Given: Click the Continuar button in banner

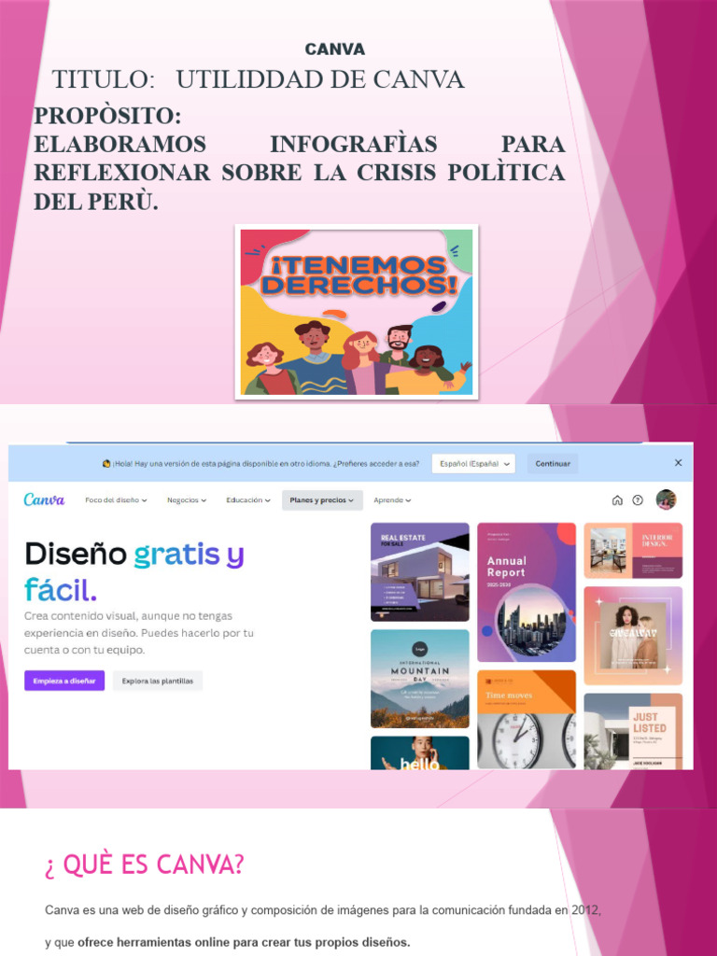Looking at the screenshot, I should (x=553, y=463).
